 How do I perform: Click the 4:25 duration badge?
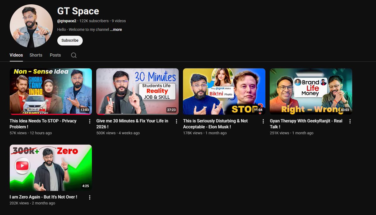86,186
